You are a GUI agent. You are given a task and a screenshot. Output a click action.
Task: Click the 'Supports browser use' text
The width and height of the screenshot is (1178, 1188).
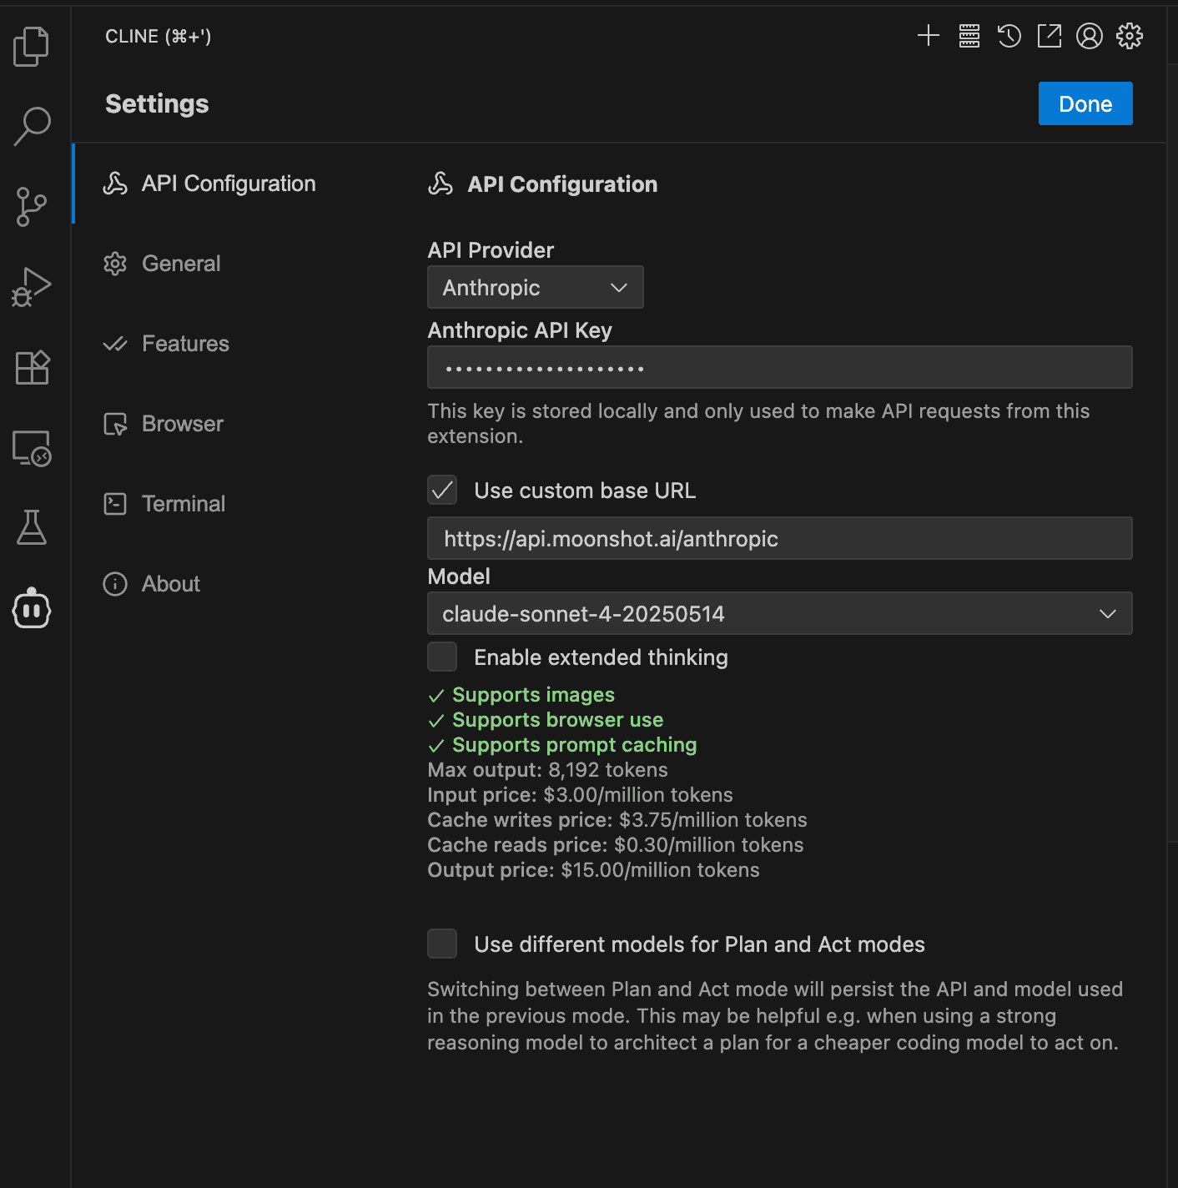557,720
